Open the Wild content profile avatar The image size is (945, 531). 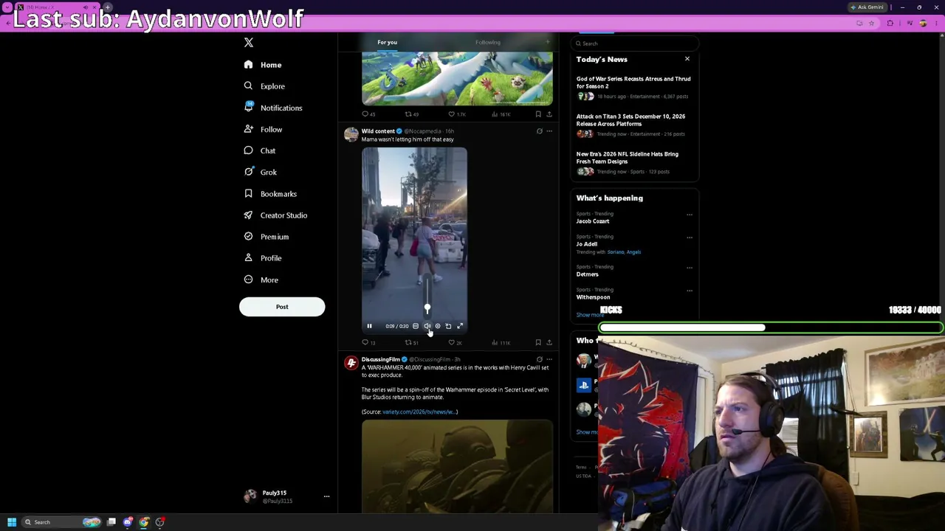(351, 134)
